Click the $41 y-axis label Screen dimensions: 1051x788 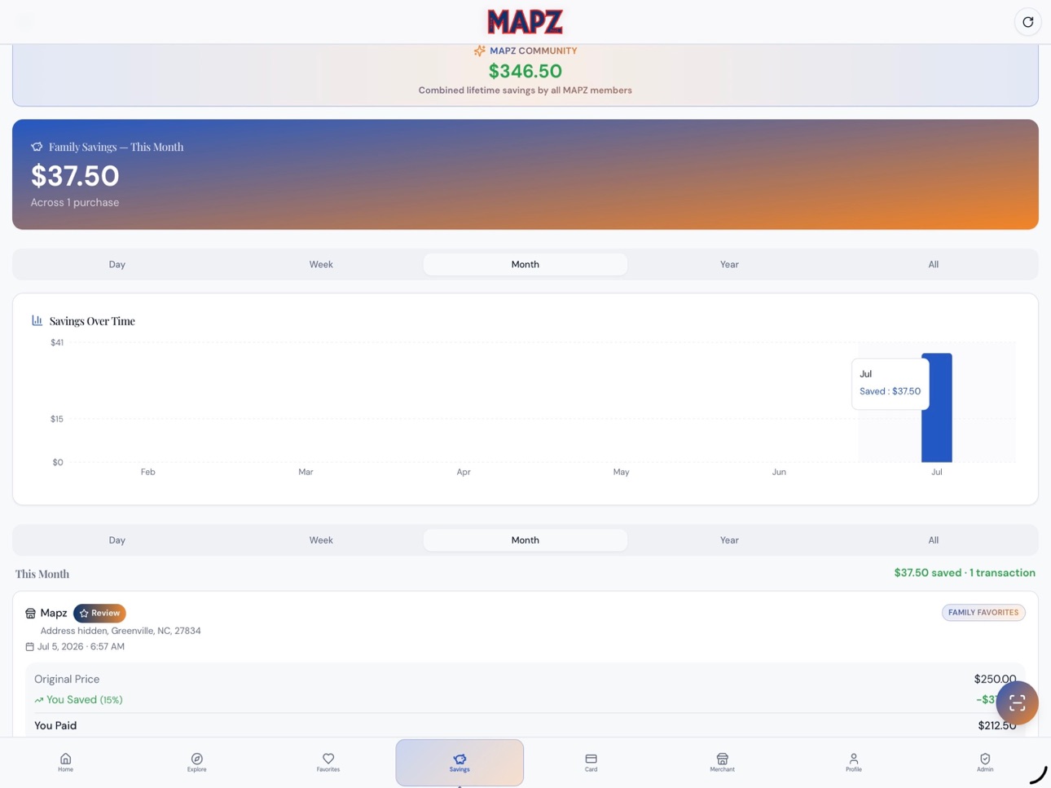point(57,342)
